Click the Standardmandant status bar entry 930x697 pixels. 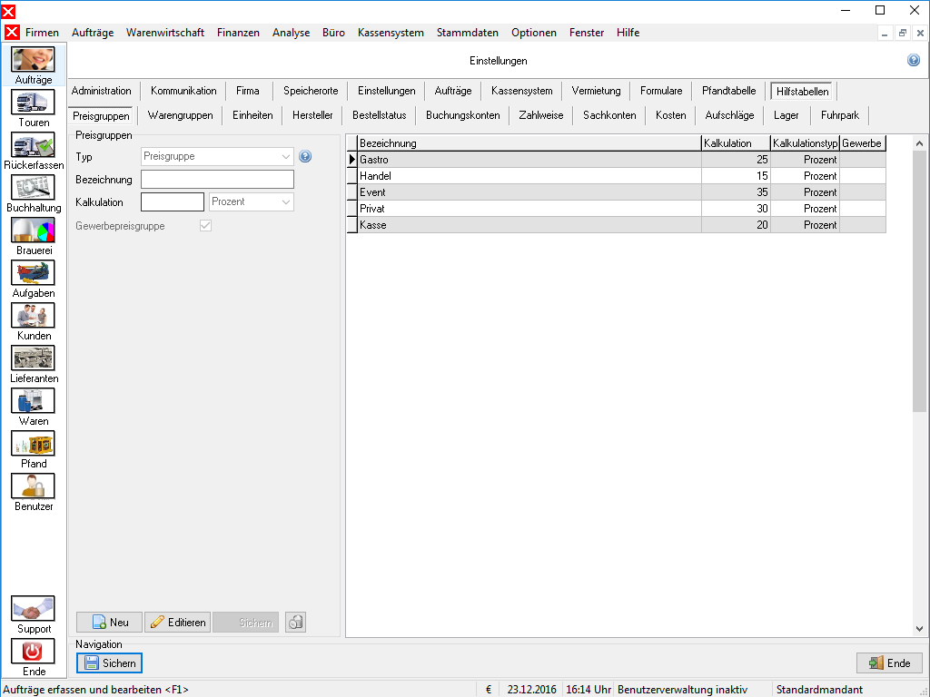[819, 690]
